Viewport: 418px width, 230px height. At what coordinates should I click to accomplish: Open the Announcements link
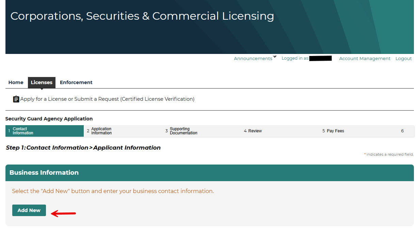[x=253, y=58]
